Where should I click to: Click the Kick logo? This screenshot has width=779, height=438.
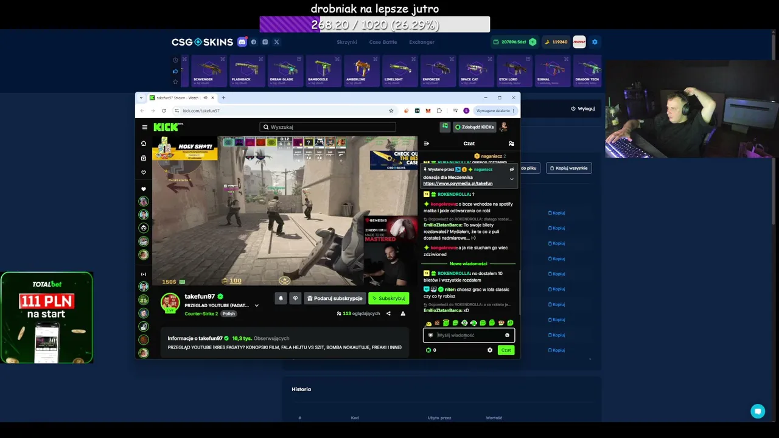coord(166,127)
